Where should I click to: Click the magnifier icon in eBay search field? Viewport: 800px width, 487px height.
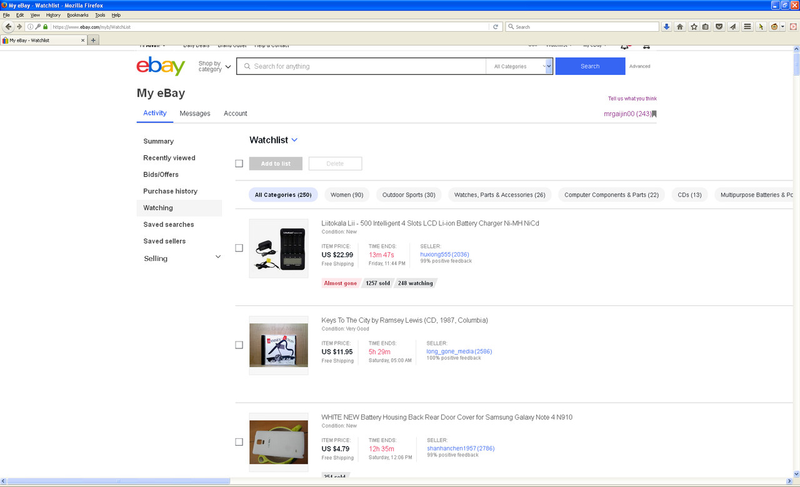pyautogui.click(x=247, y=66)
